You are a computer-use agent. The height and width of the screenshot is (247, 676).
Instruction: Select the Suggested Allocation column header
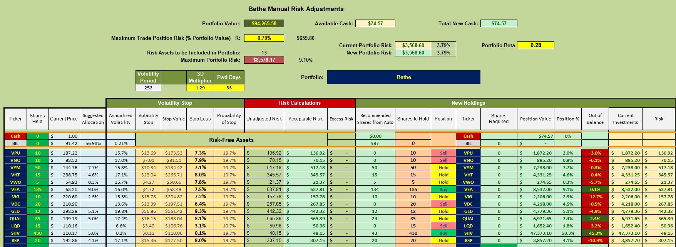coord(93,119)
